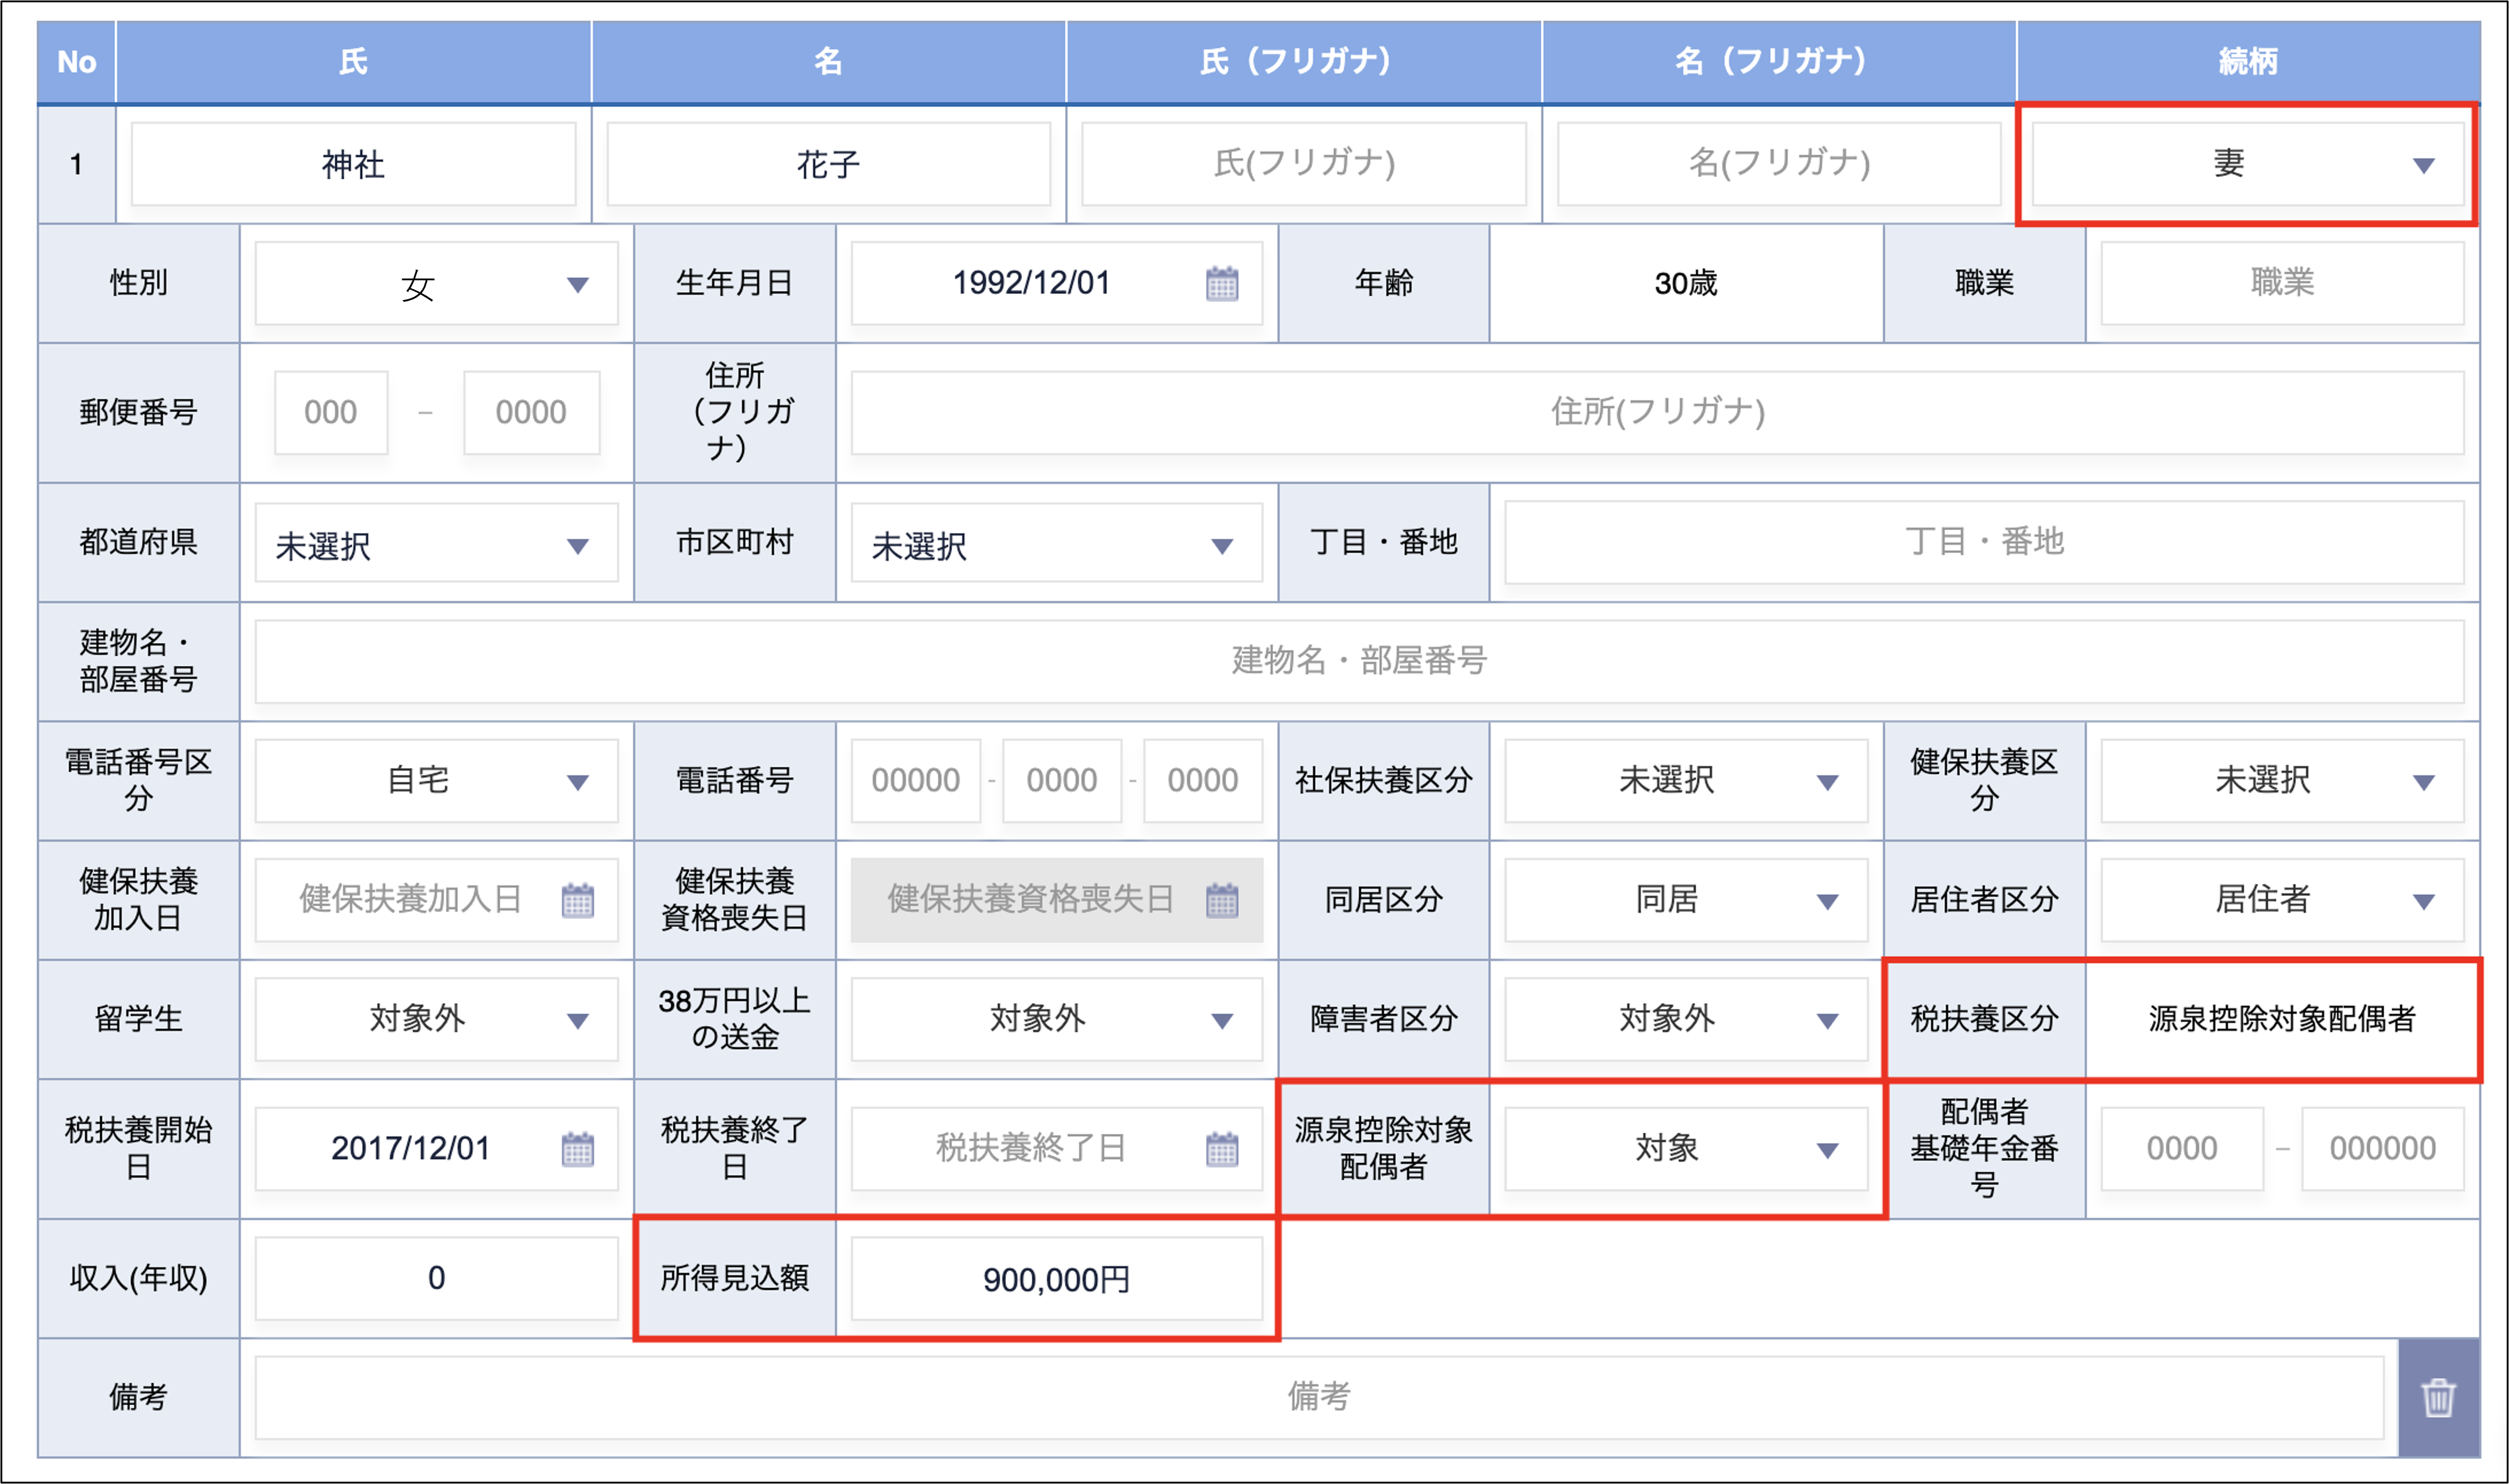
Task: Expand the 性別 gender dropdown
Action: coord(436,284)
